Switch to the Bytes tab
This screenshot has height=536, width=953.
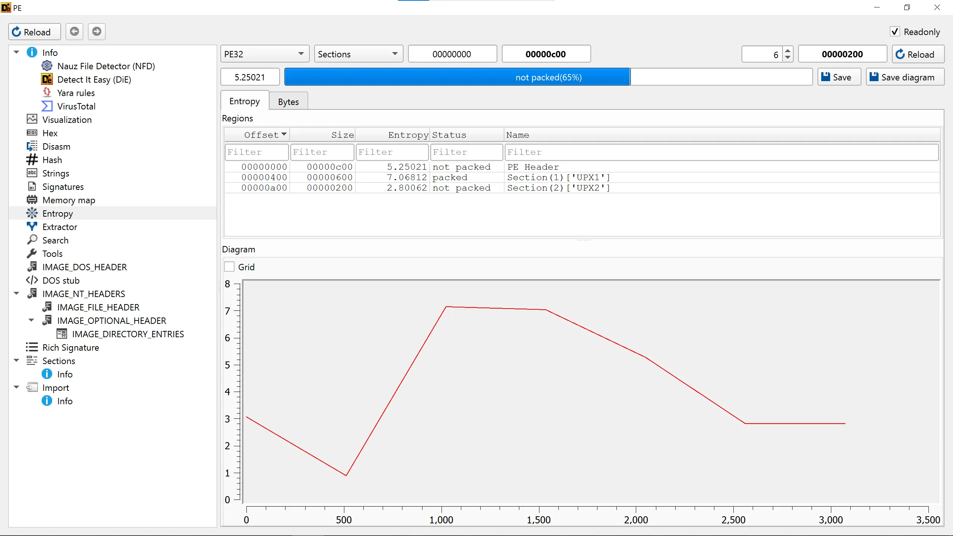point(288,102)
